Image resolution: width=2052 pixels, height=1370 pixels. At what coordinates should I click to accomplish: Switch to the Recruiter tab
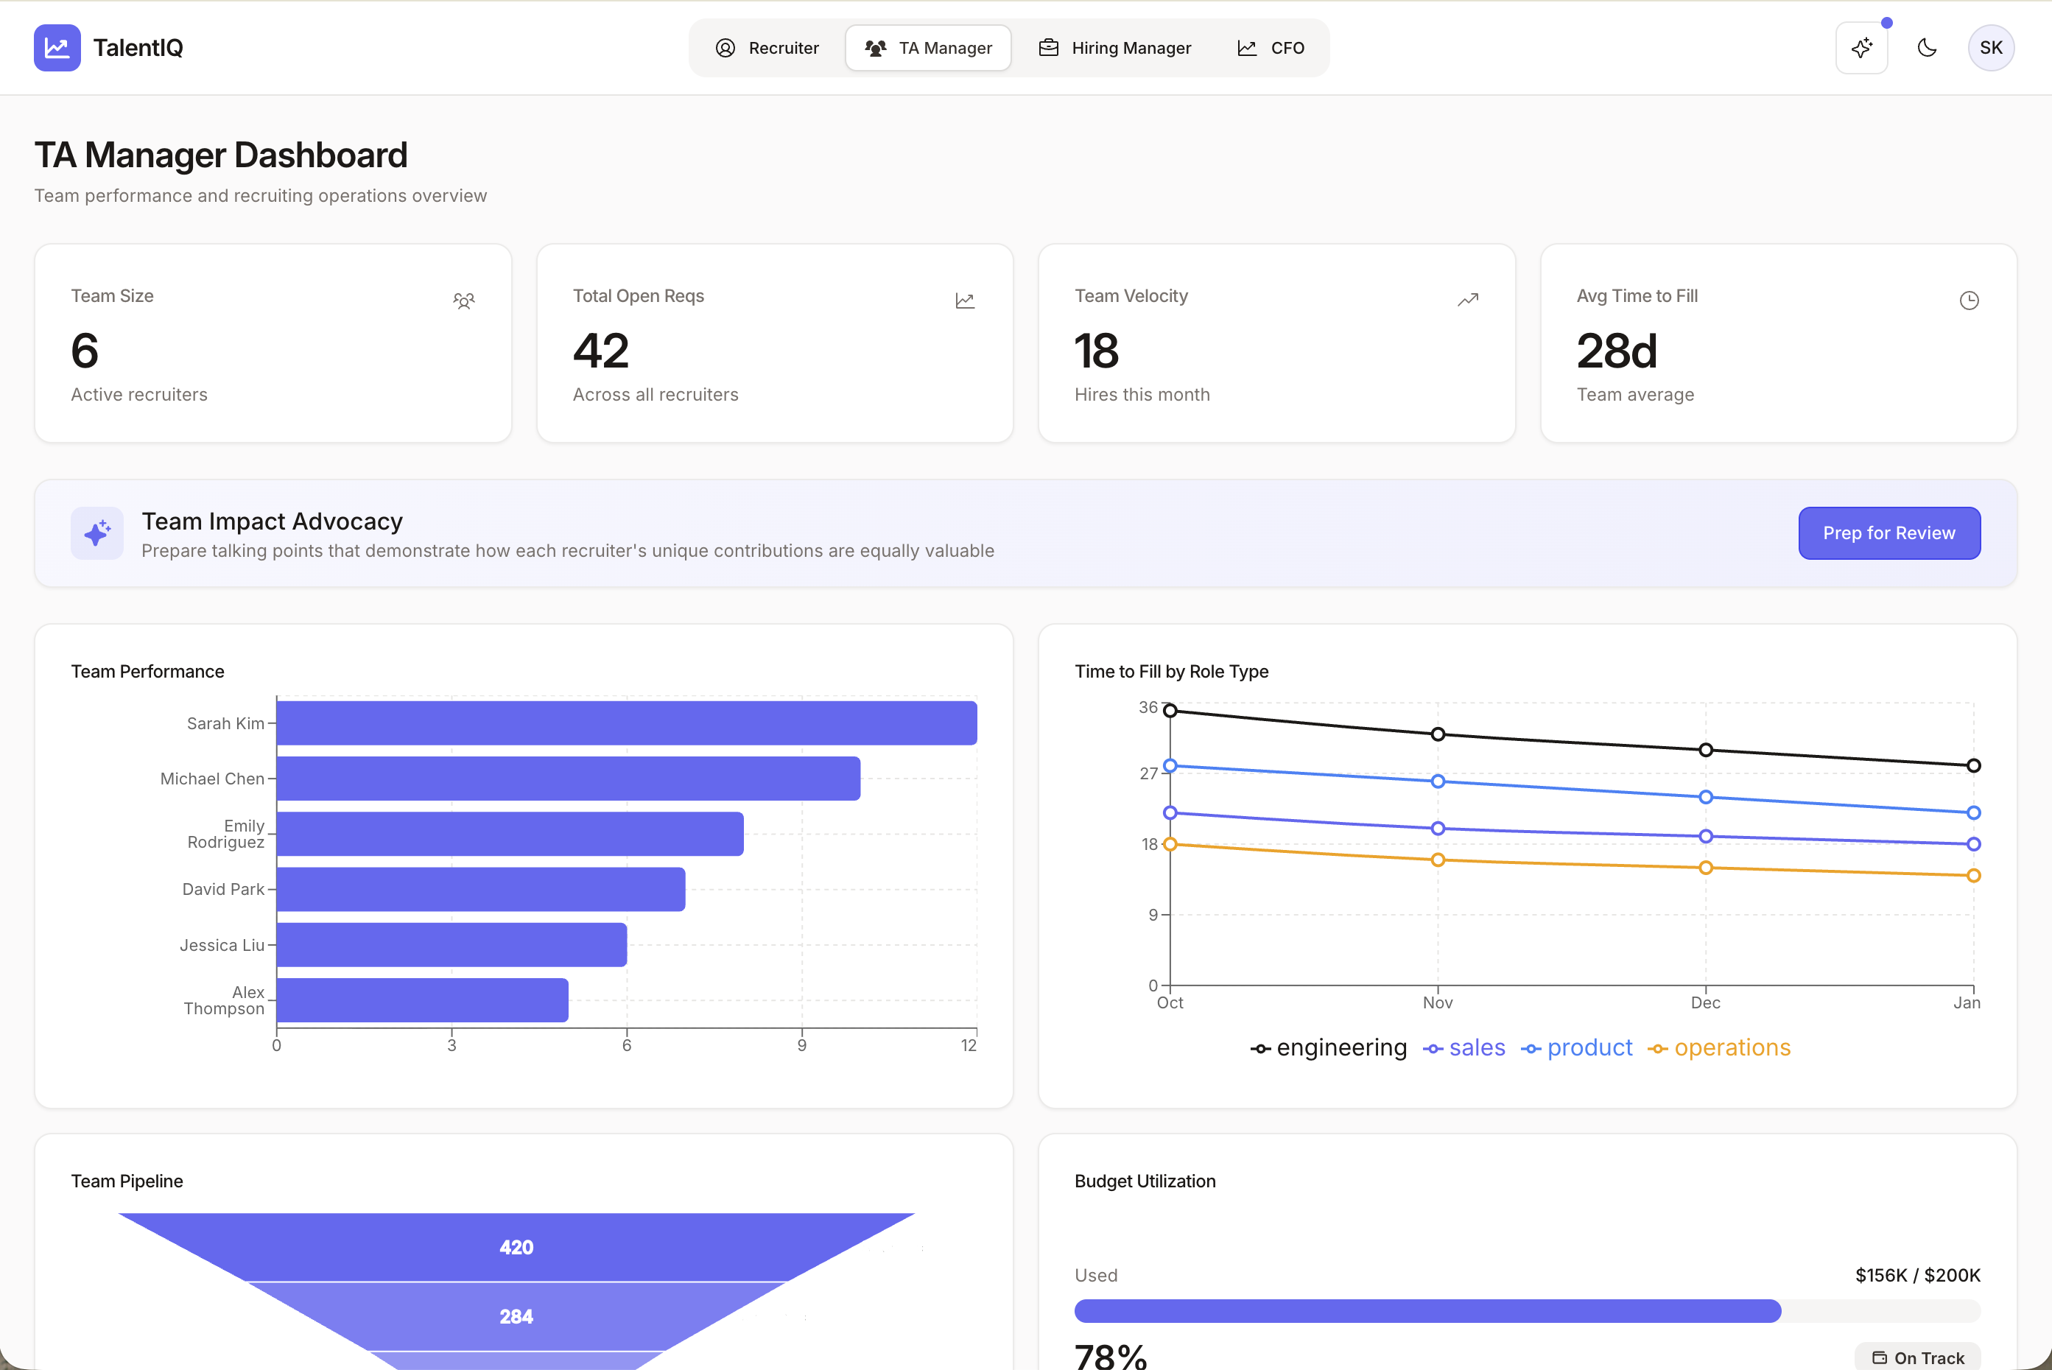[x=767, y=48]
